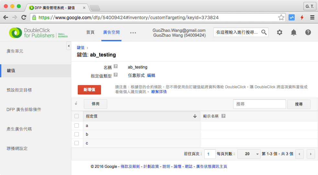
Task: Click the help question mark icon
Action: point(308,32)
